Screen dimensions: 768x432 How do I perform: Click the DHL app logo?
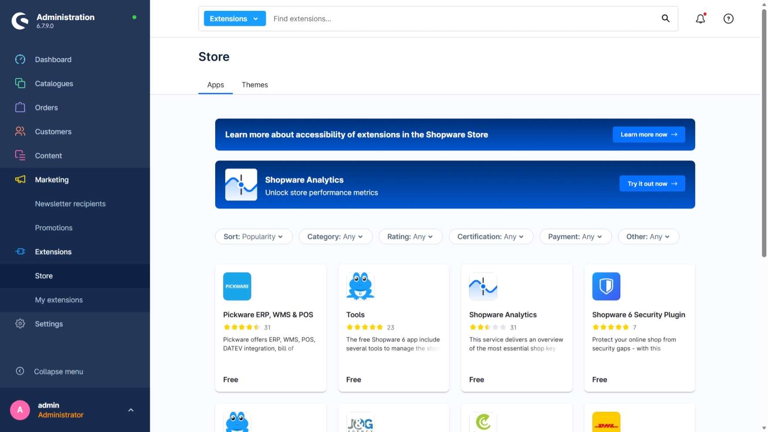pos(606,422)
